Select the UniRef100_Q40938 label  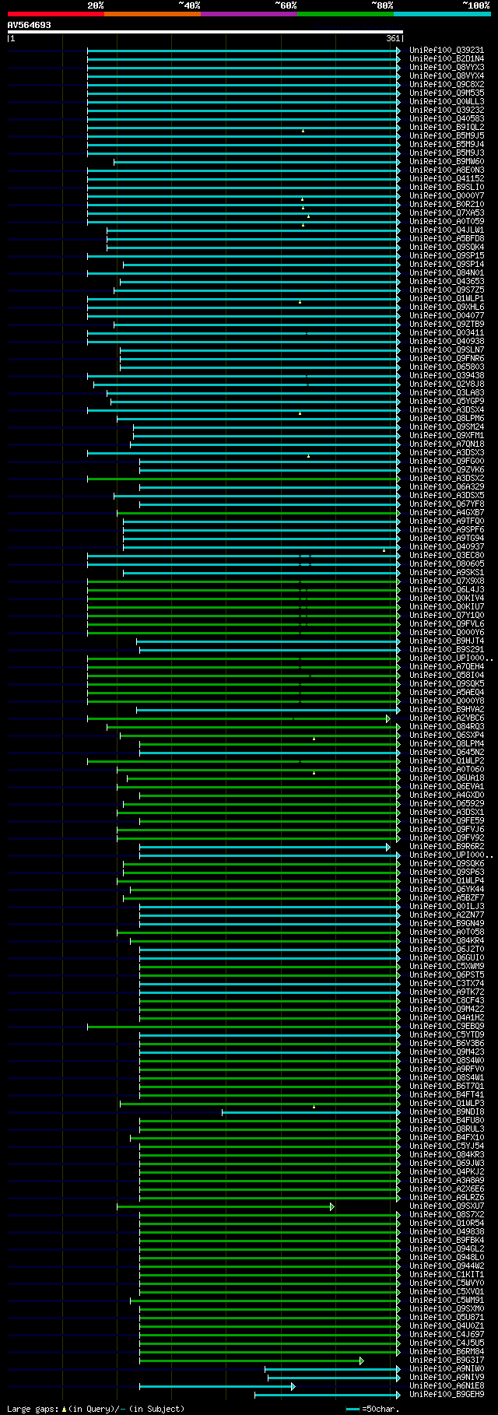click(x=447, y=342)
